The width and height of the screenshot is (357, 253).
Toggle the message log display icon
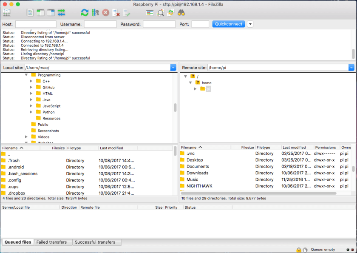[x=30, y=13]
